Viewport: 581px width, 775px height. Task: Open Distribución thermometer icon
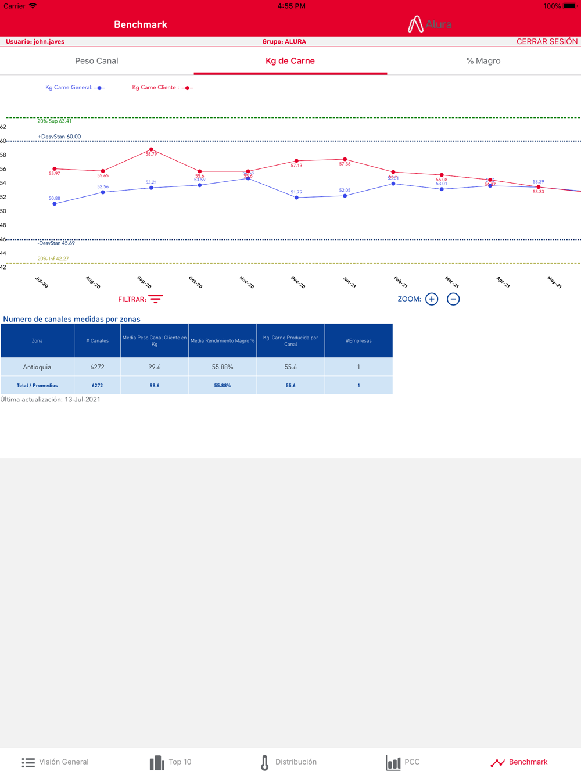[265, 762]
